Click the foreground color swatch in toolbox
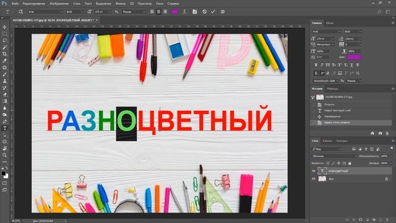 (3, 173)
